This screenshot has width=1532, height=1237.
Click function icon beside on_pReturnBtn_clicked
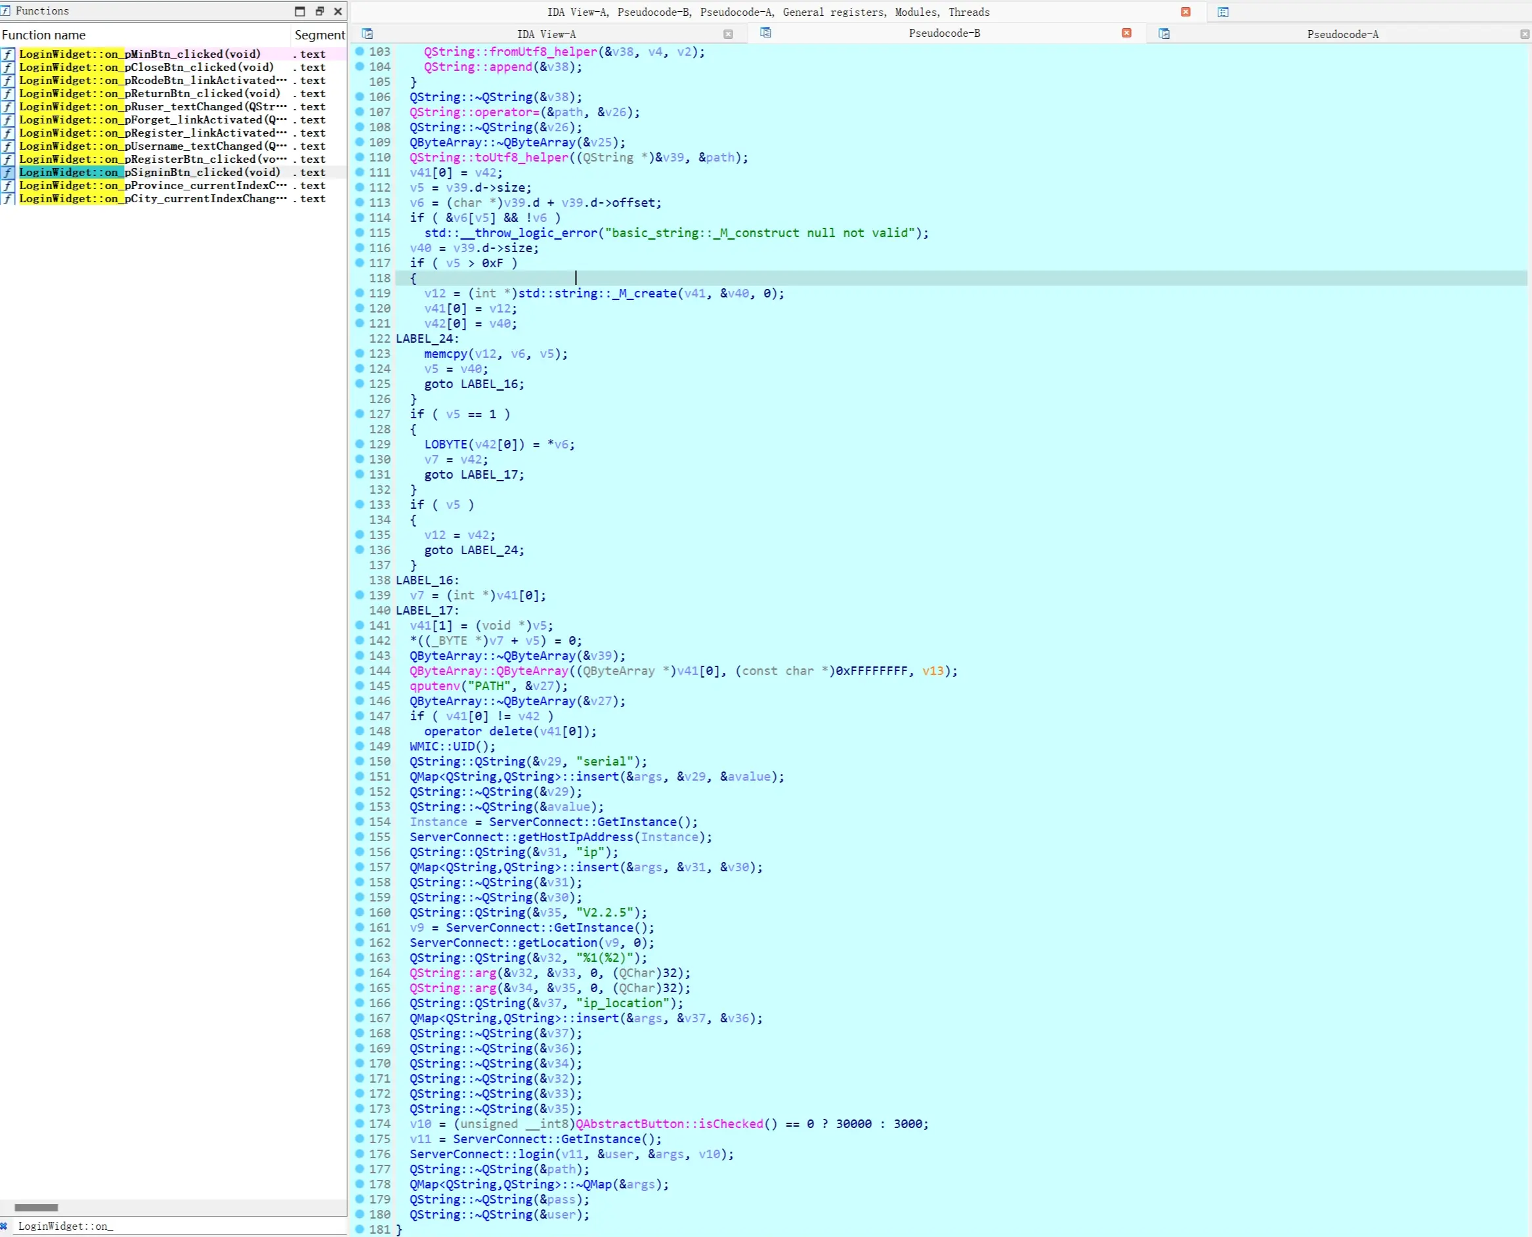pyautogui.click(x=8, y=94)
